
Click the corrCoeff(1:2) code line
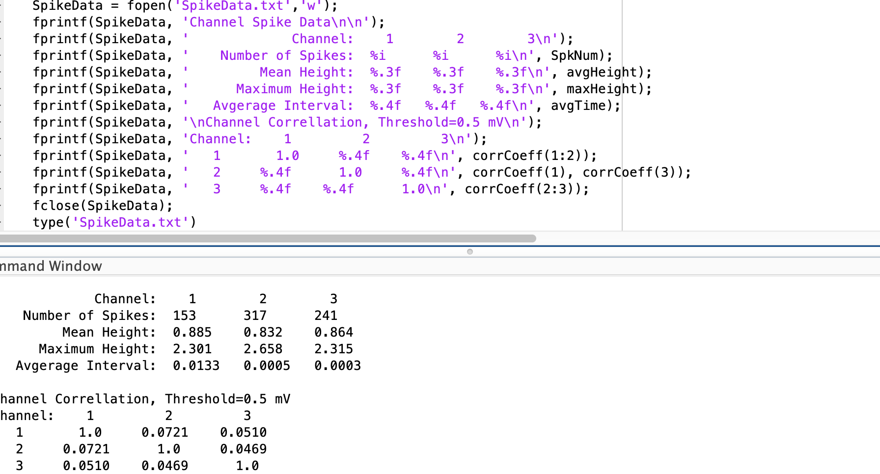(315, 156)
